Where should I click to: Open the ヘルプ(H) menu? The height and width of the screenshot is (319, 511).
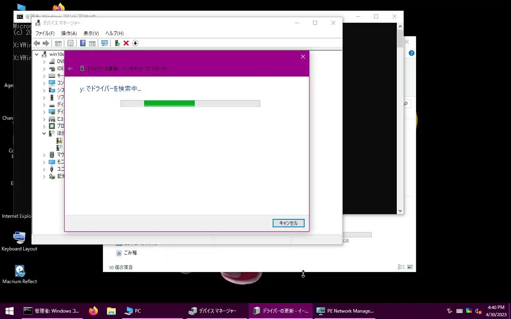tap(114, 33)
